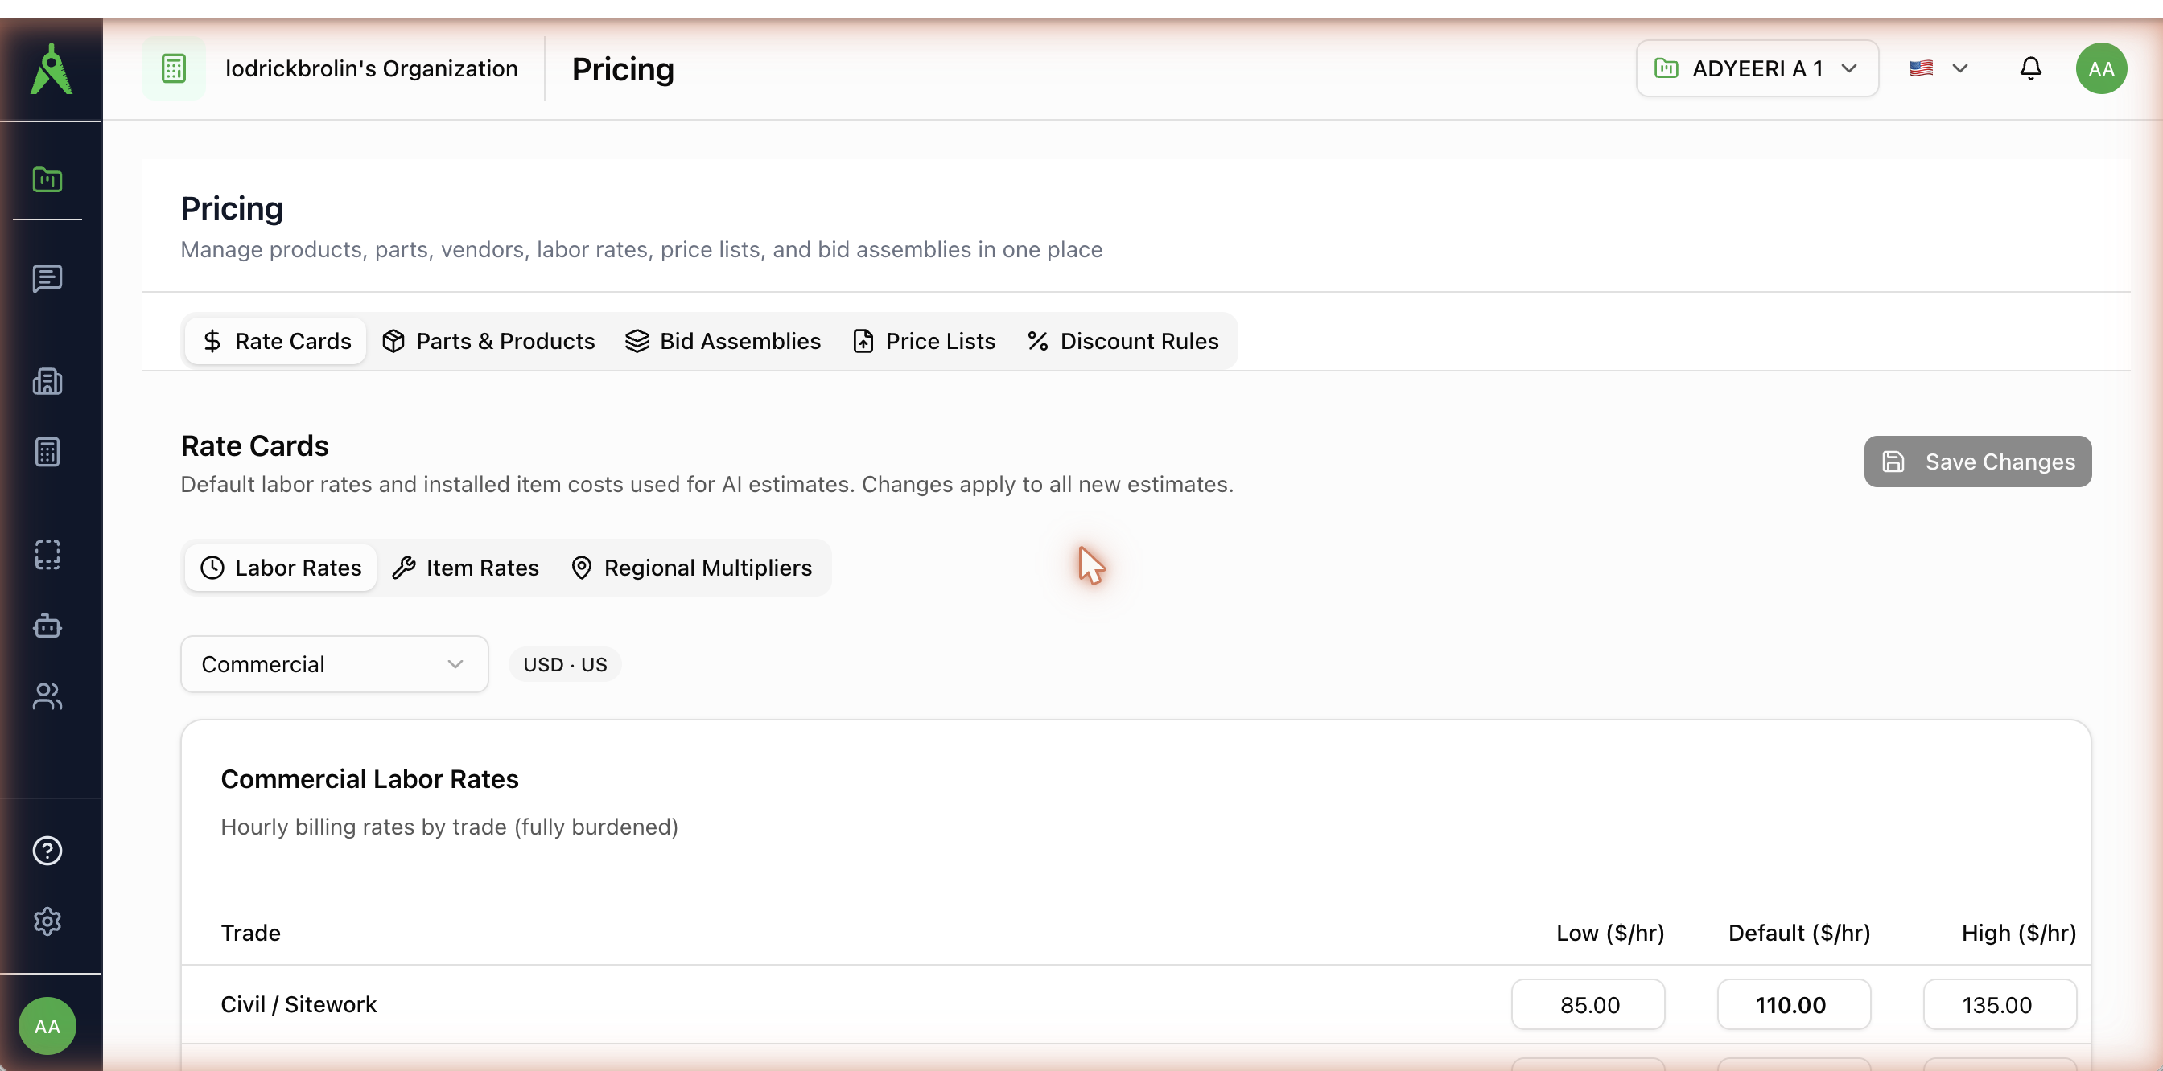Click the lodrickbrolin's Organization name

pyautogui.click(x=371, y=69)
